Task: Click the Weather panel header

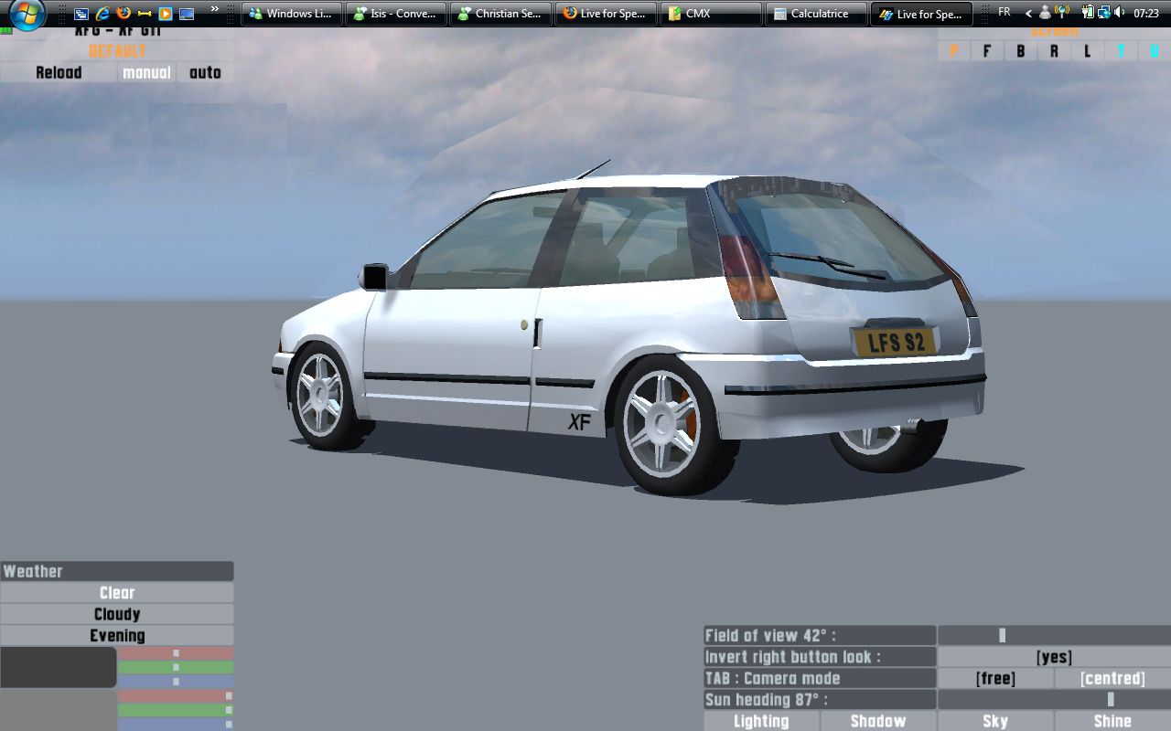Action: (117, 572)
